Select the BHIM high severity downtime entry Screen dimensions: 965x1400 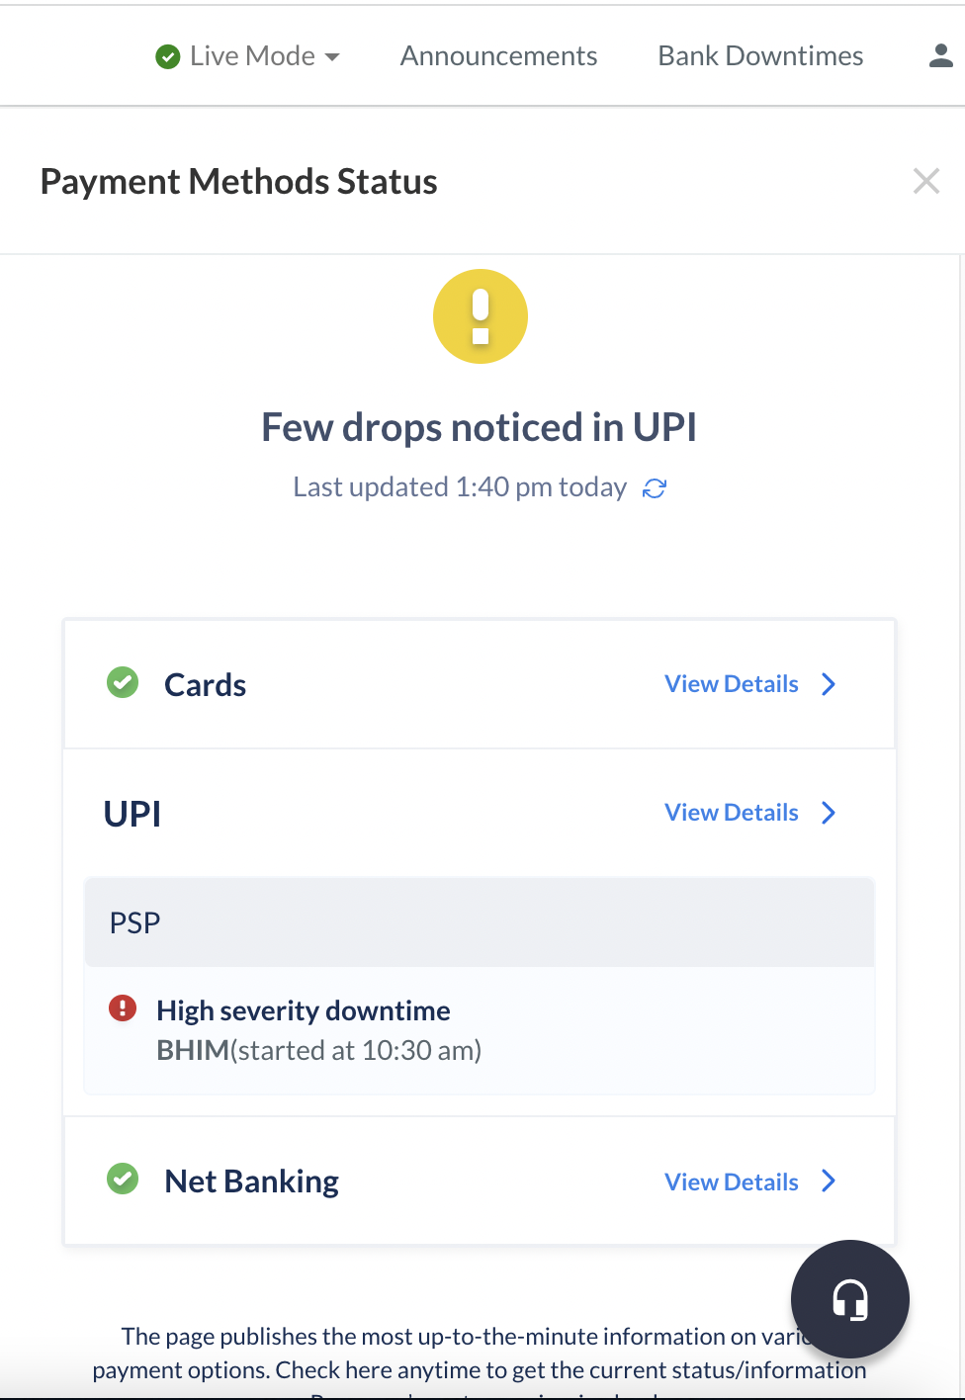point(480,1030)
